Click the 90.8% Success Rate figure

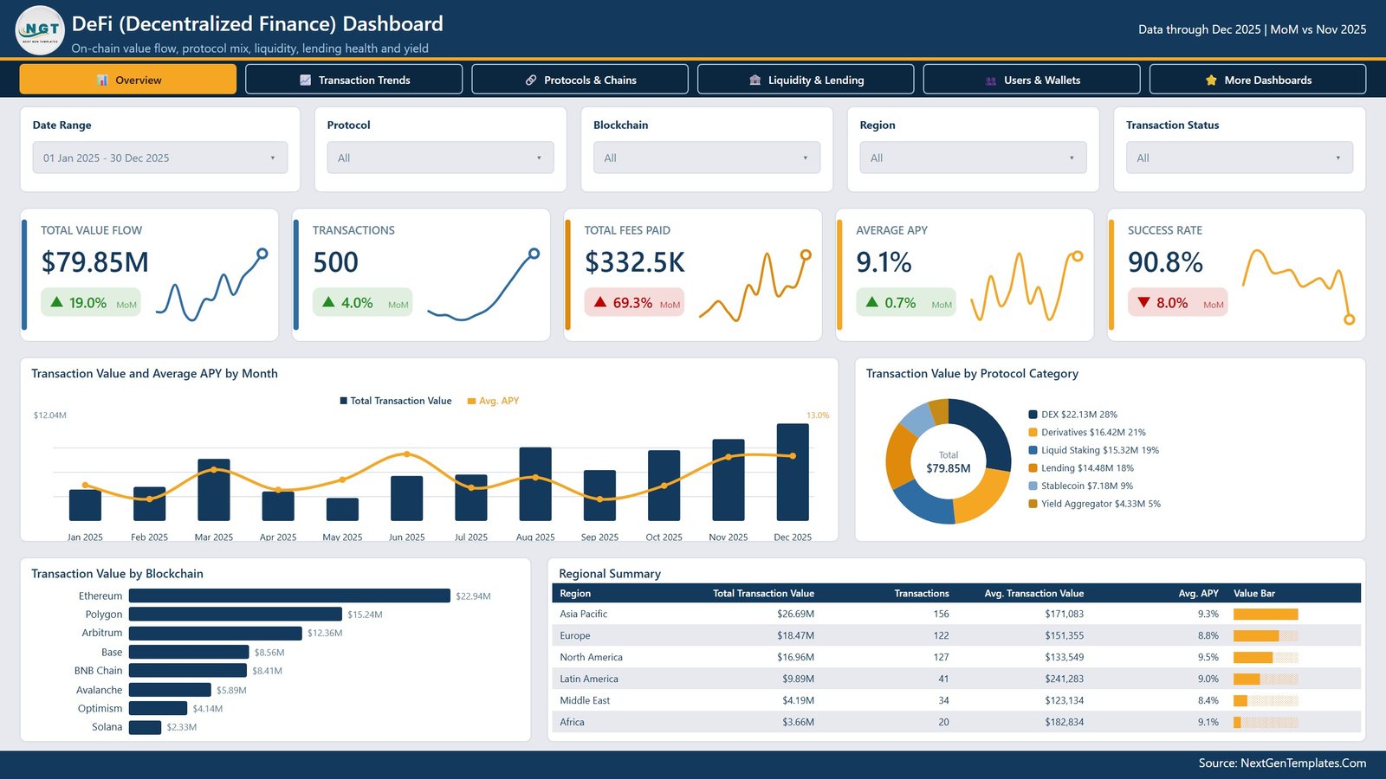point(1165,262)
